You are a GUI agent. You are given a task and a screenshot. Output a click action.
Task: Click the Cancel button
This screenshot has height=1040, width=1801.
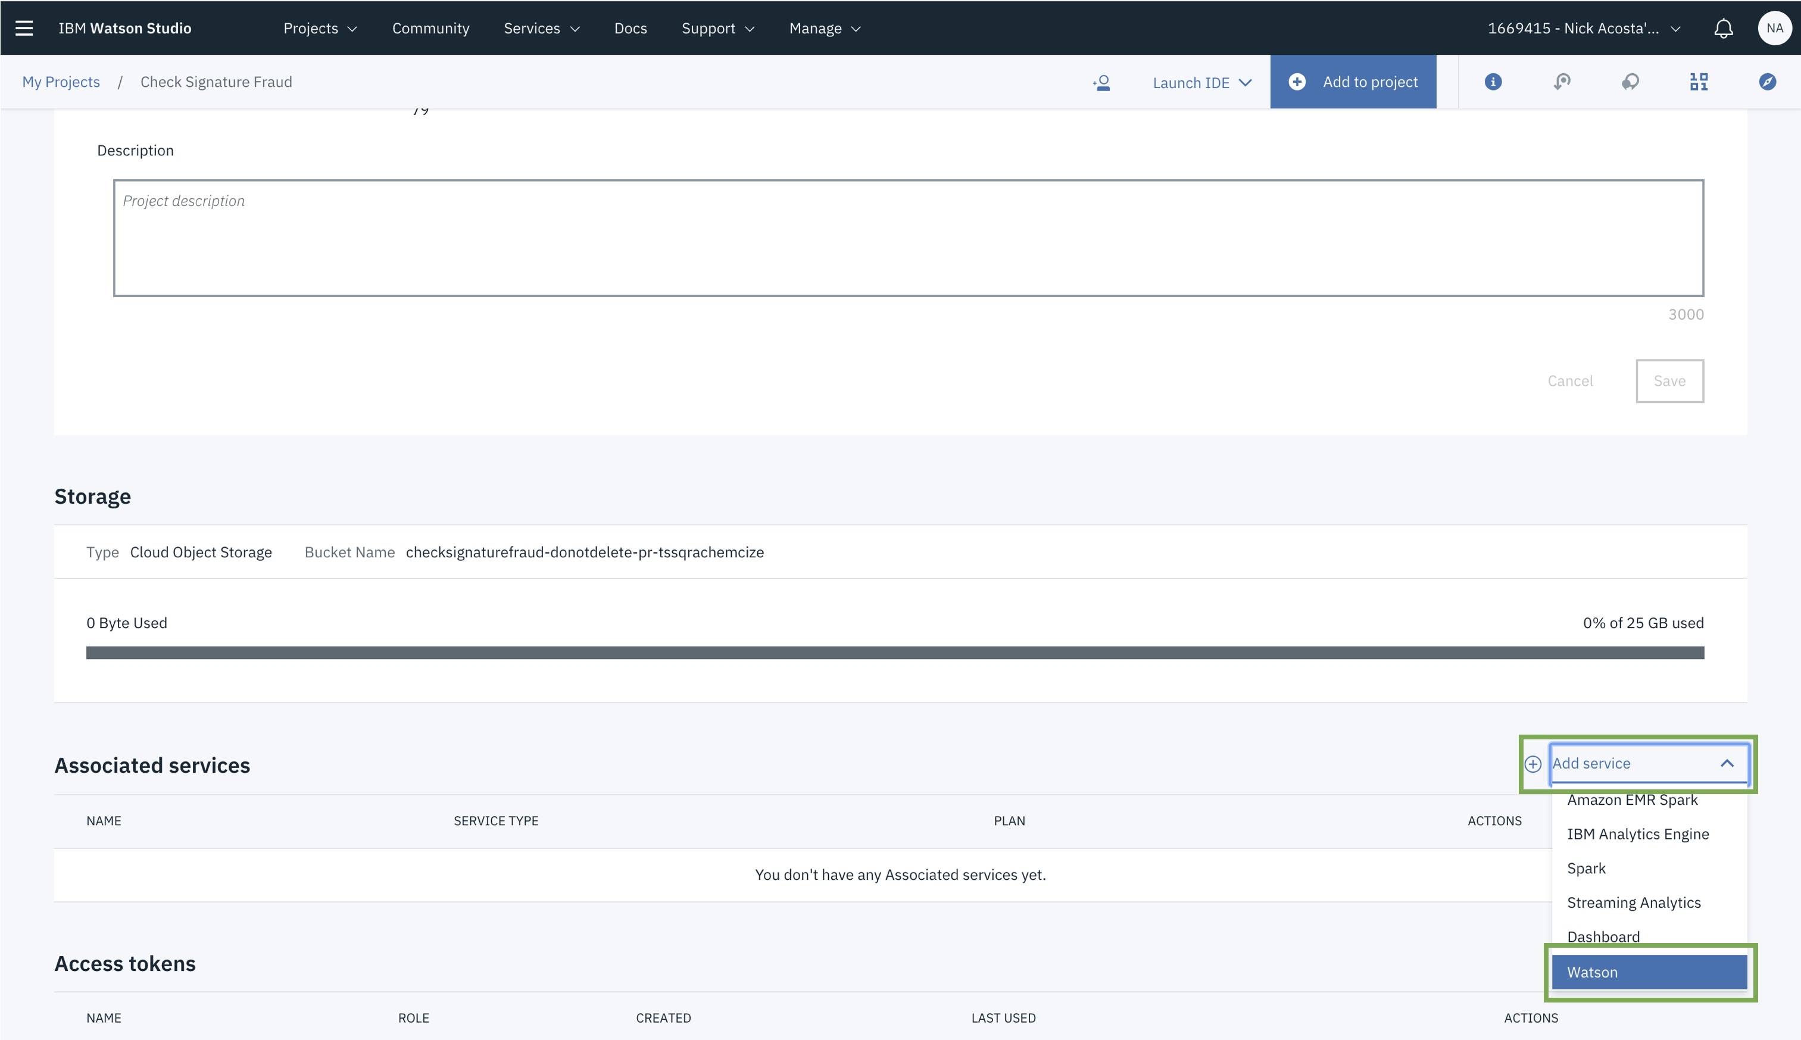[1569, 381]
